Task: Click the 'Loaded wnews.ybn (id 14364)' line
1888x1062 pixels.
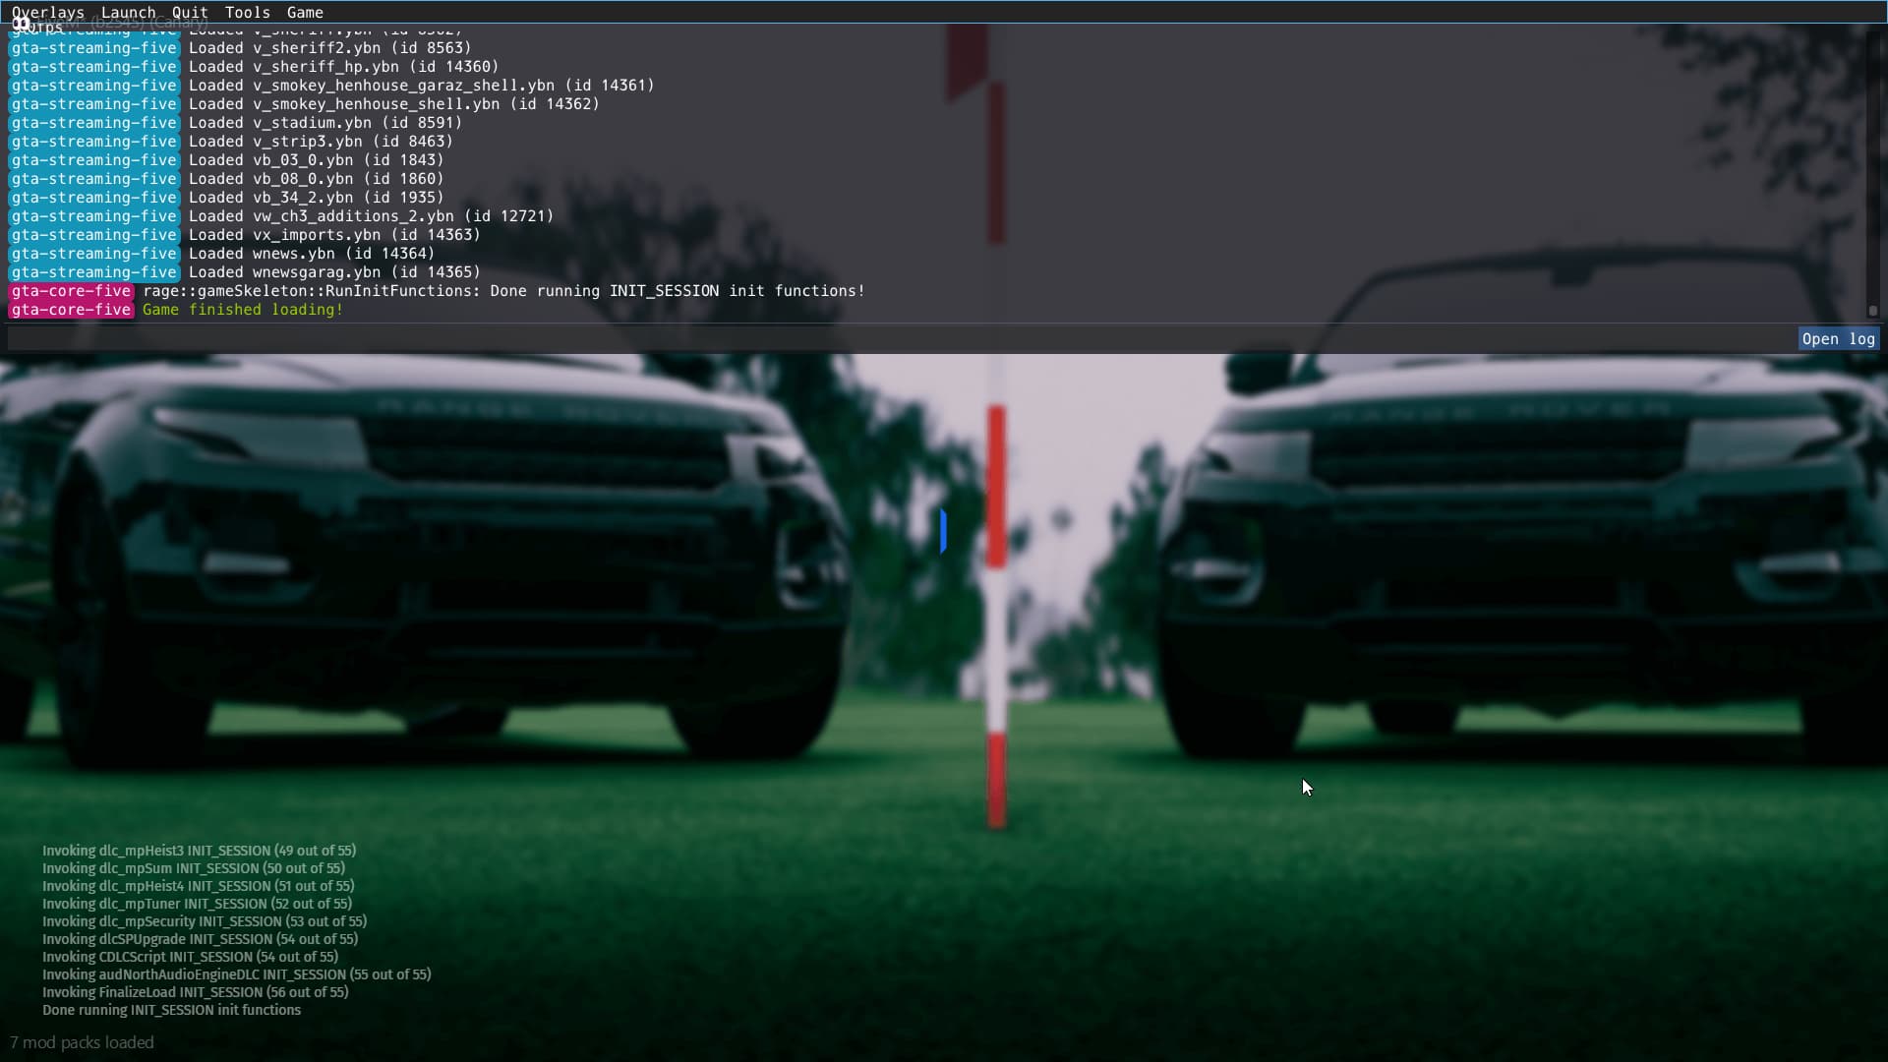Action: [x=312, y=254]
